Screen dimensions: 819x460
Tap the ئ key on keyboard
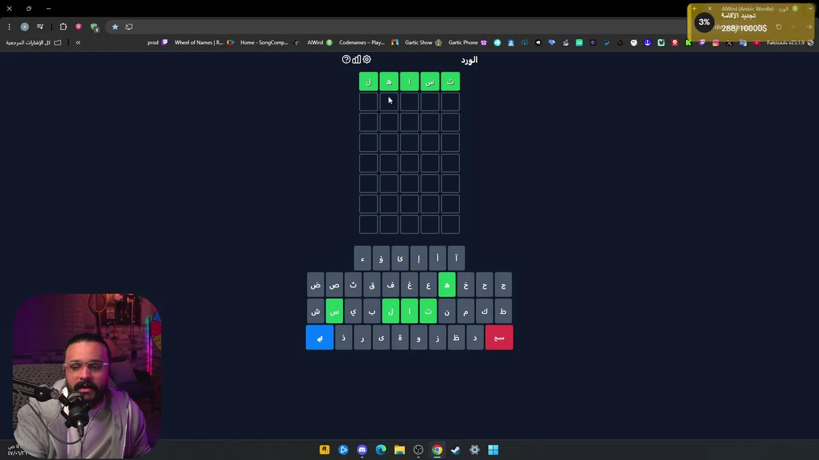tap(400, 258)
